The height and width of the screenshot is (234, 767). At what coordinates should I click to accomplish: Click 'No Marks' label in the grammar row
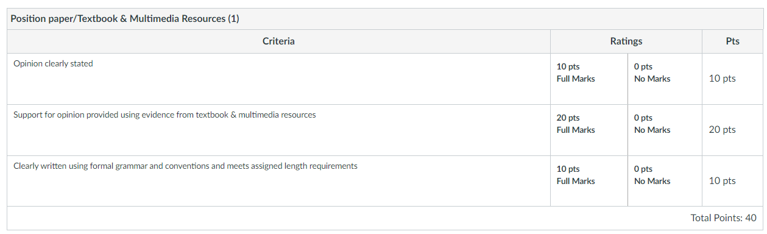652,181
